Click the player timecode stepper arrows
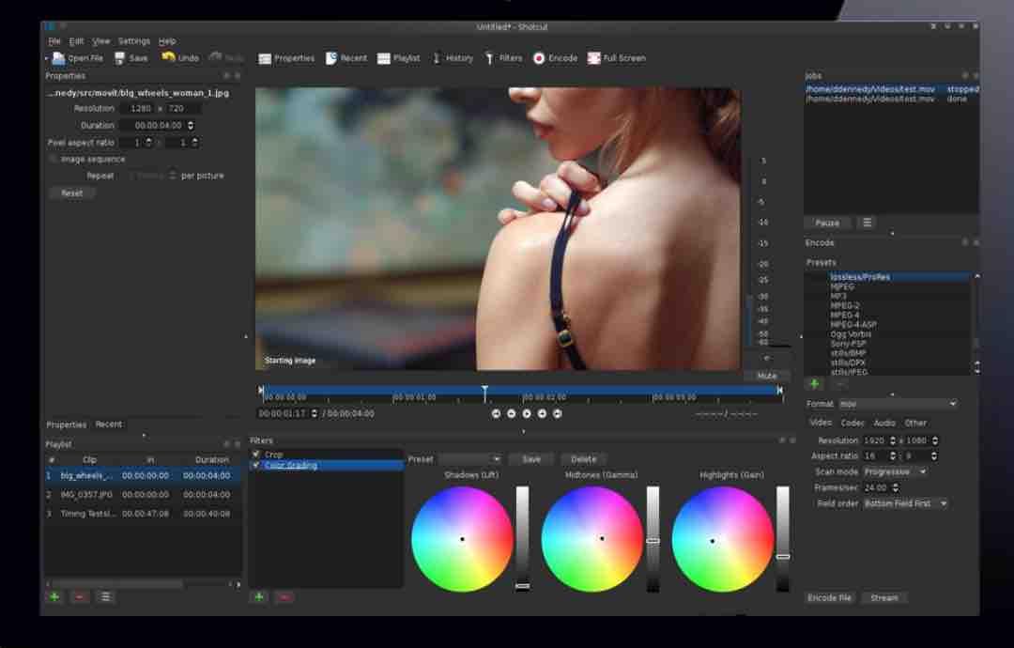This screenshot has height=648, width=1014. click(x=315, y=413)
